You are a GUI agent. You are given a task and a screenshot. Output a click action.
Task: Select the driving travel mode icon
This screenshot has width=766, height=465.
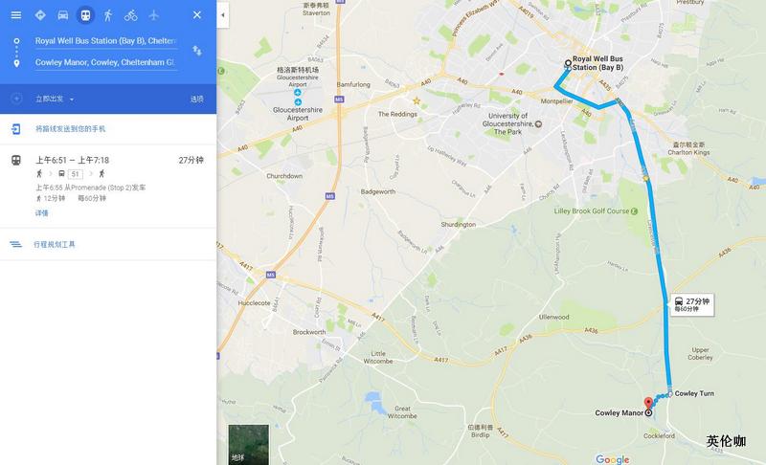[63, 15]
